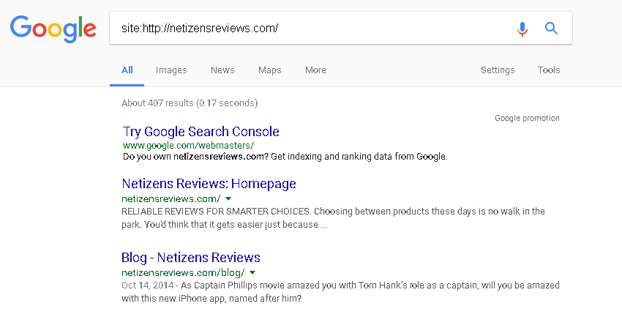Open the Settings menu
This screenshot has height=317, width=622.
(498, 70)
